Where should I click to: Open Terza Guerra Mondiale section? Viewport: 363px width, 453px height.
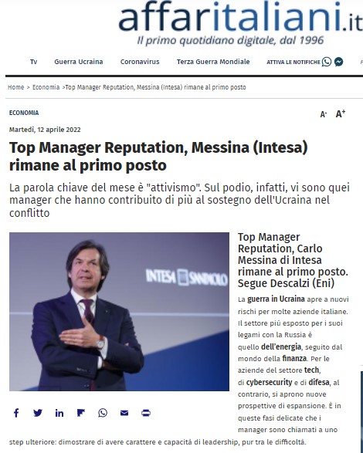pos(213,62)
